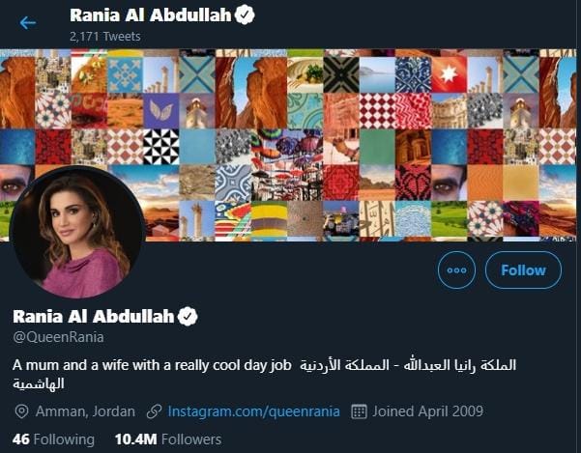This screenshot has height=453, width=581.
Task: Click the Joined April 2009 text
Action: click(x=428, y=411)
